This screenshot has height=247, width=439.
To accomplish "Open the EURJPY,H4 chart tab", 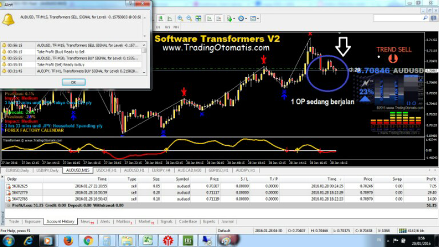I will click(x=161, y=170).
